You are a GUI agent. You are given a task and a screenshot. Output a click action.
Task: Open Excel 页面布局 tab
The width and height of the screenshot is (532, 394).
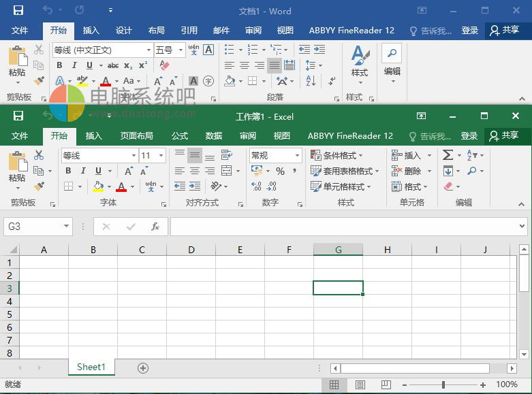click(137, 136)
